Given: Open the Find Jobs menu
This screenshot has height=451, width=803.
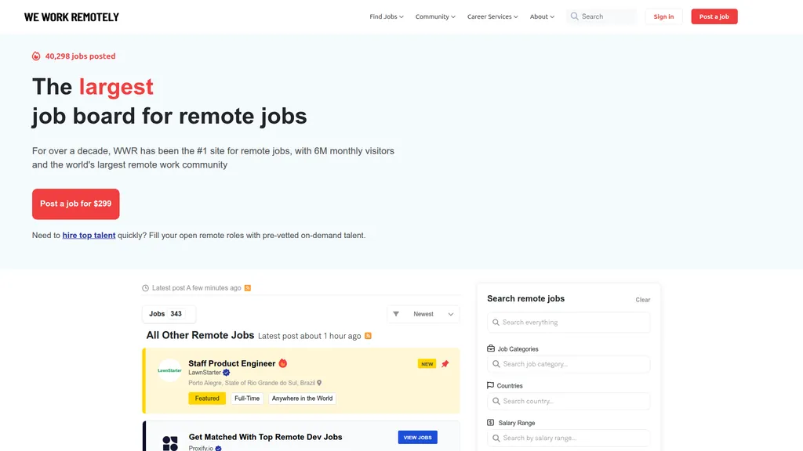Looking at the screenshot, I should tap(387, 16).
